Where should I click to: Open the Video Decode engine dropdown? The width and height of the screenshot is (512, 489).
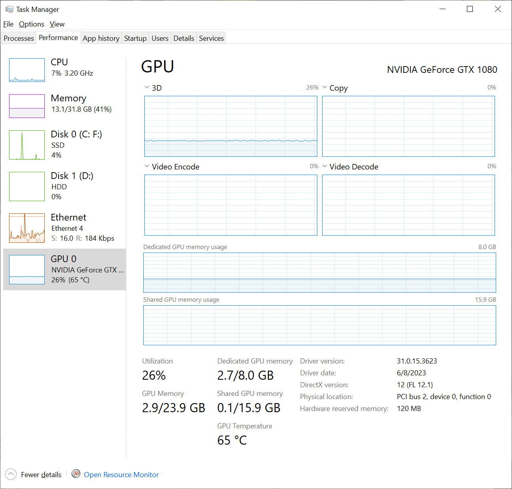[324, 166]
